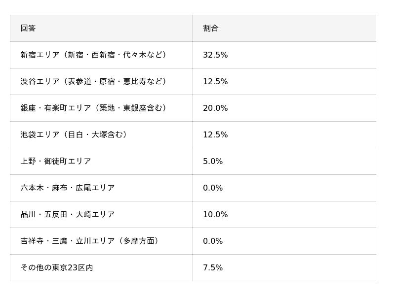Click the 5.0% percentage cell
This screenshot has width=395, height=296.
point(213,162)
